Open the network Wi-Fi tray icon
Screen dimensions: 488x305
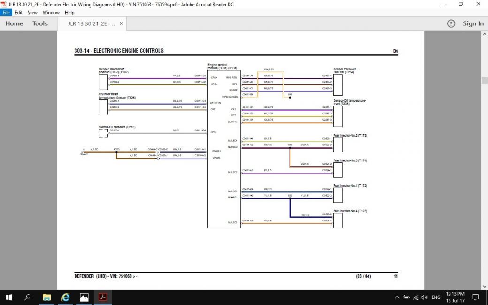click(416, 297)
